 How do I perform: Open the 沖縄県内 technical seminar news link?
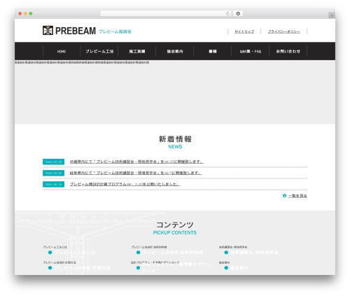tap(136, 162)
